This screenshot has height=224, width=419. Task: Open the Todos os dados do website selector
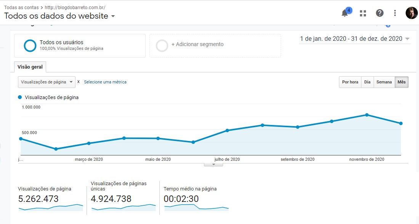click(x=59, y=16)
